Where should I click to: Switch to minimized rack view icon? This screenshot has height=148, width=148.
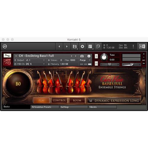(98, 46)
